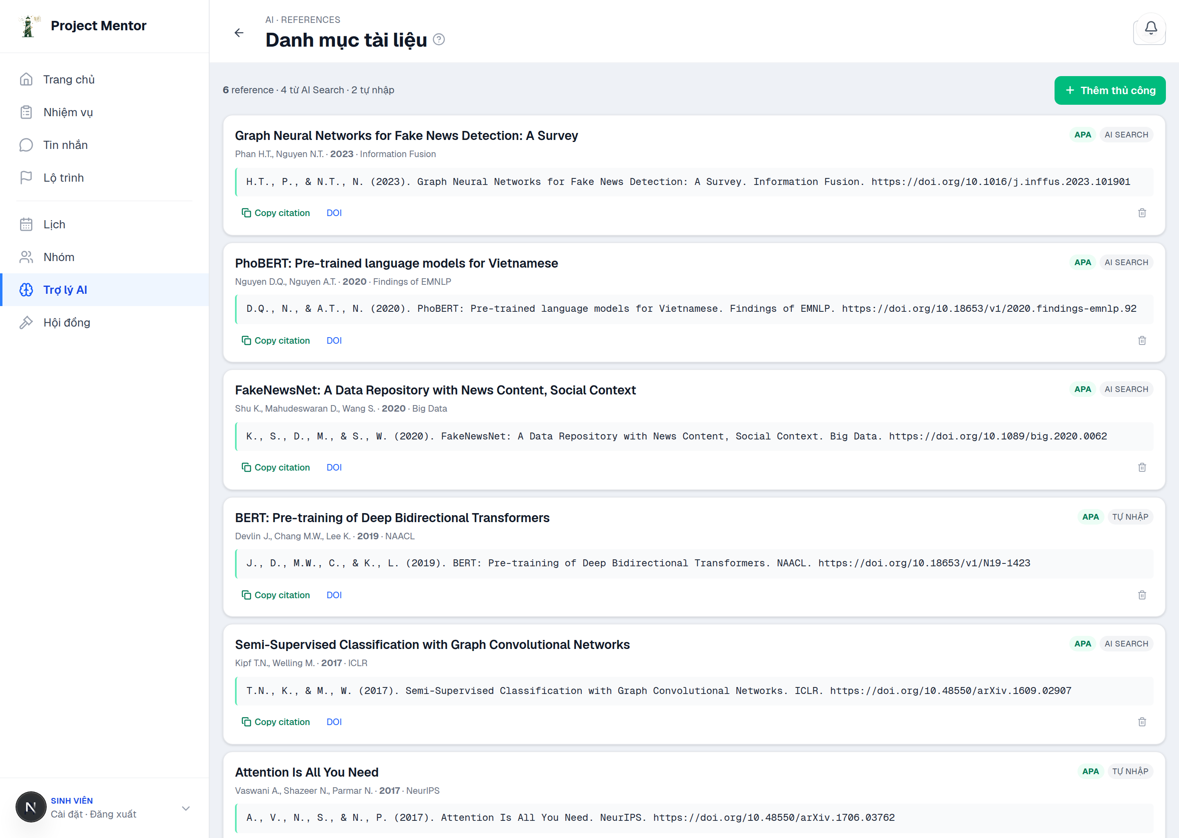Image resolution: width=1179 pixels, height=838 pixels.
Task: Go to Nhiệm vụ in sidebar
Action: click(105, 112)
